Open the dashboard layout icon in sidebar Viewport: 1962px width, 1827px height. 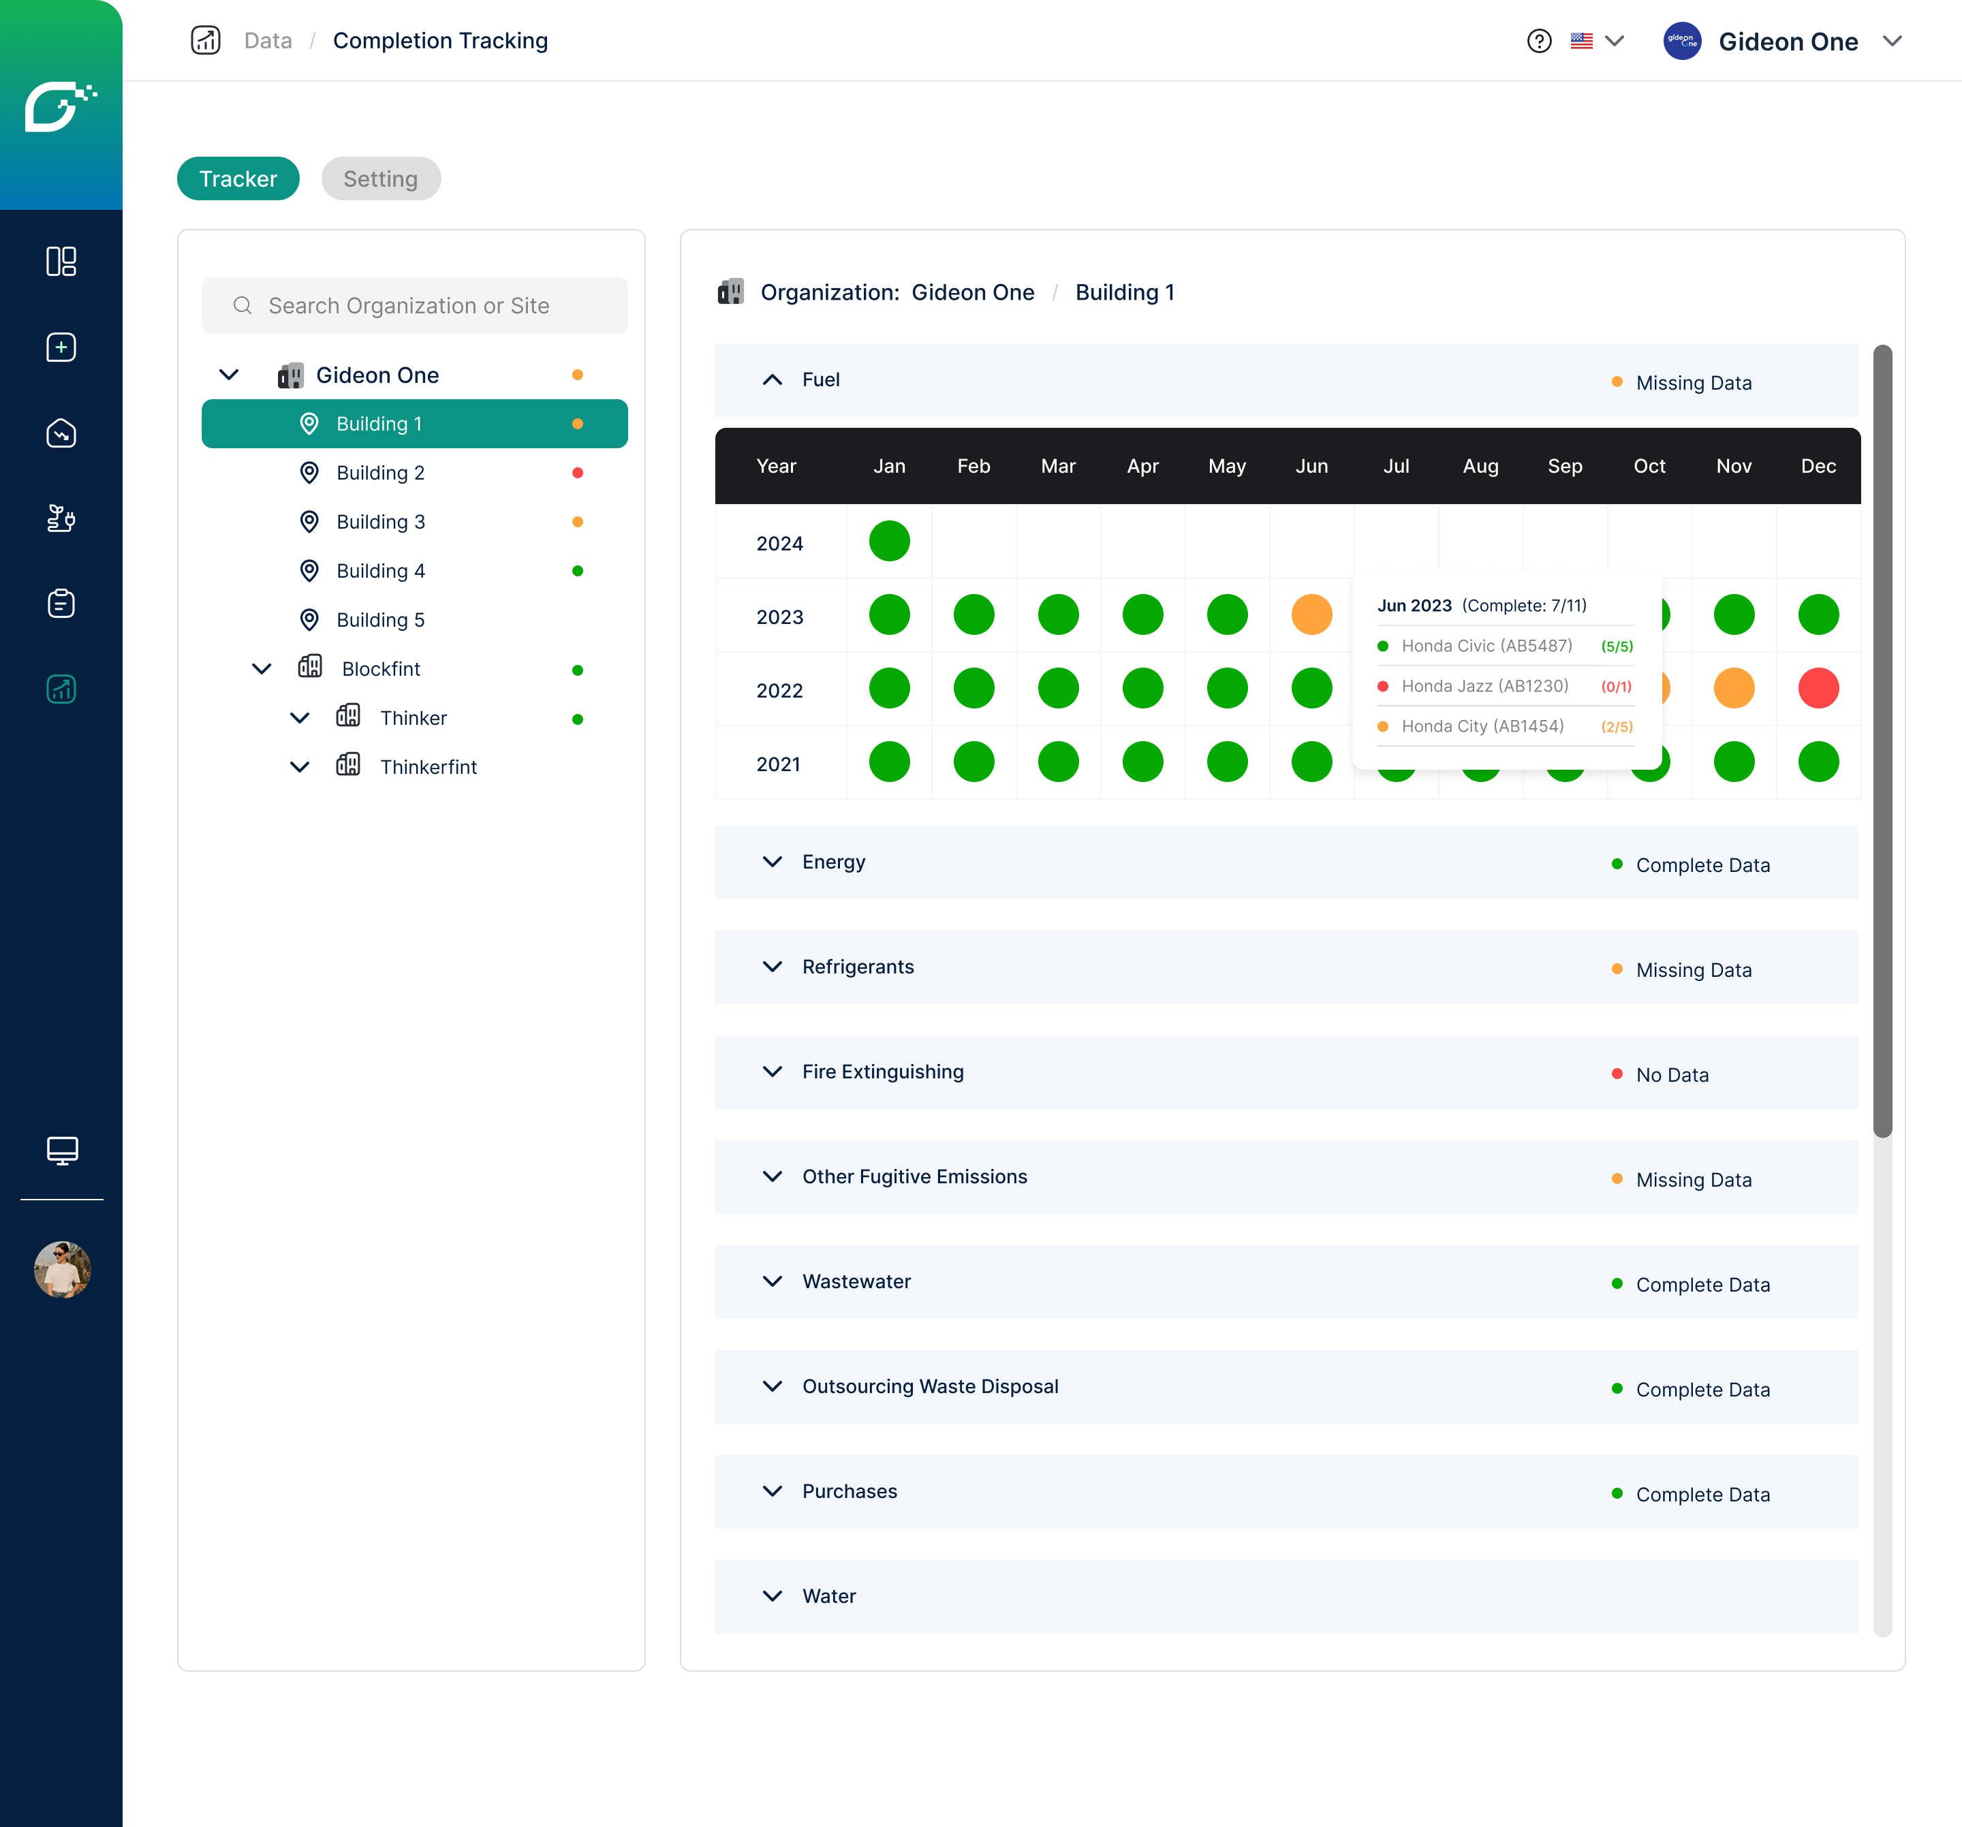click(x=61, y=262)
